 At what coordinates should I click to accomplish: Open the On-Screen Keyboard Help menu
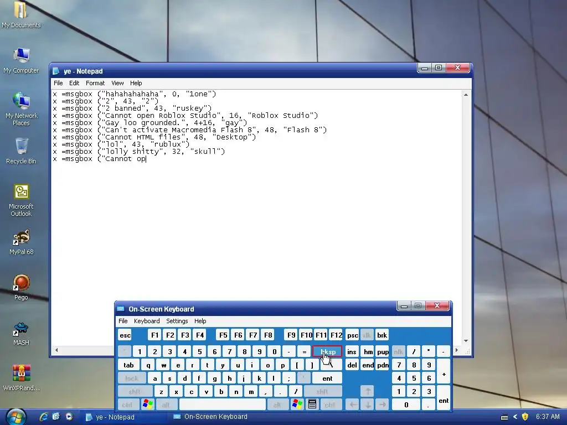pyautogui.click(x=200, y=321)
